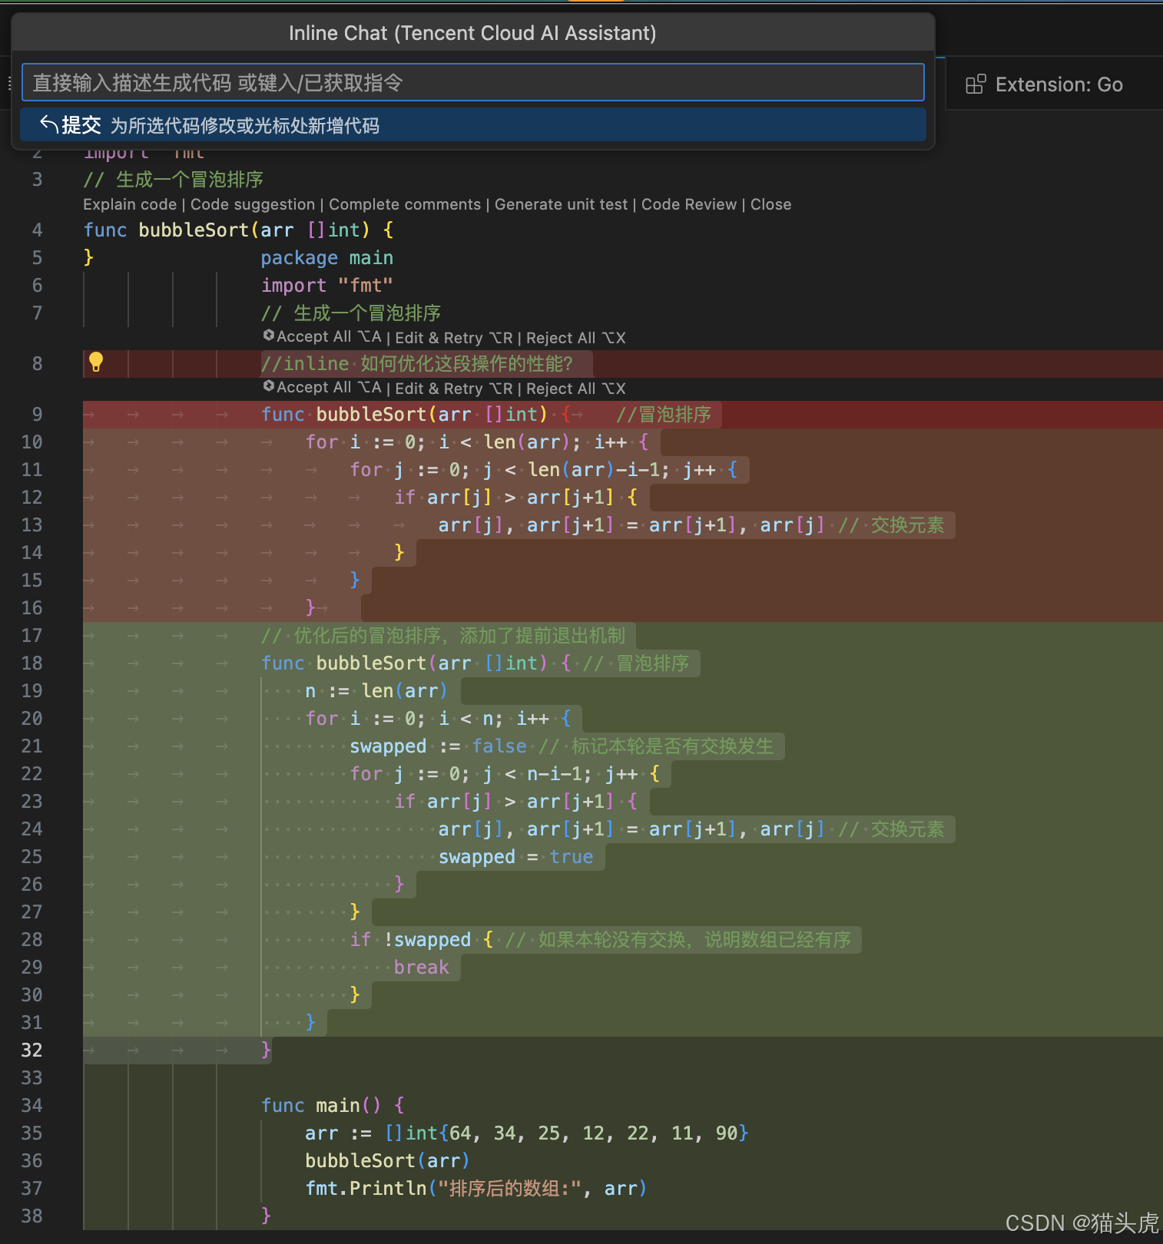Screen dimensions: 1163x1244
Task: Click '// 优化后的冒泡排序' comment on line 17
Action: pyautogui.click(x=443, y=635)
